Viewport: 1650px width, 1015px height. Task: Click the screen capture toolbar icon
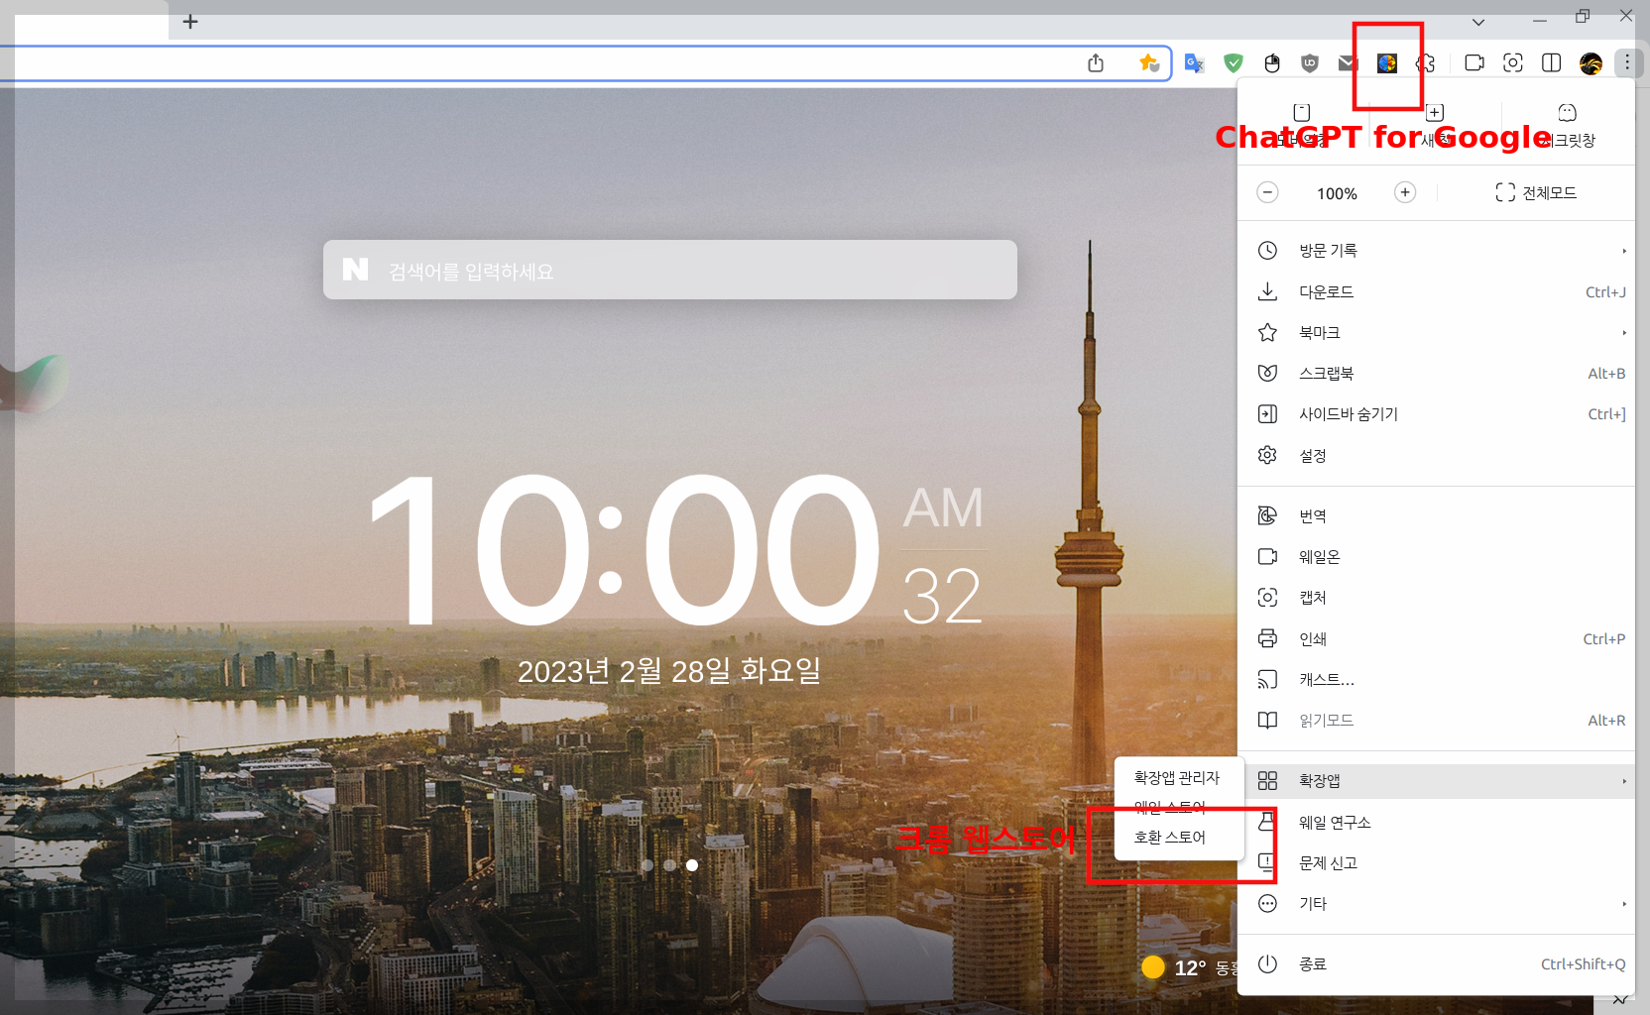click(x=1513, y=63)
